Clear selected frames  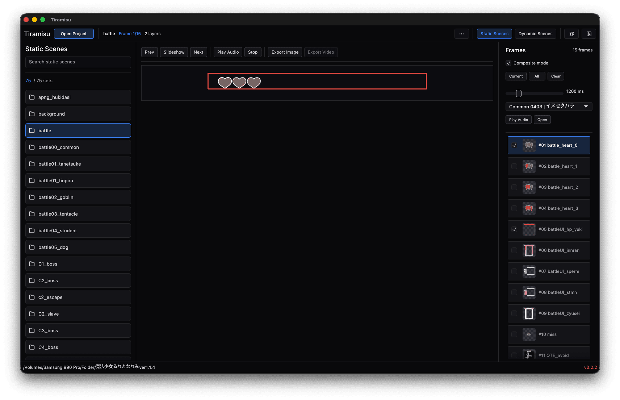pos(556,76)
